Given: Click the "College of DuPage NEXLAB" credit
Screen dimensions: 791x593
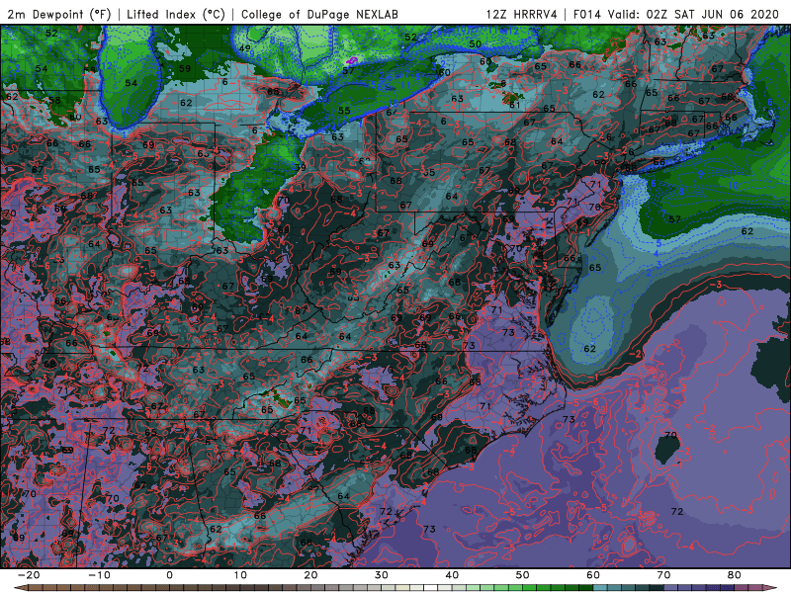Looking at the screenshot, I should click(x=319, y=15).
